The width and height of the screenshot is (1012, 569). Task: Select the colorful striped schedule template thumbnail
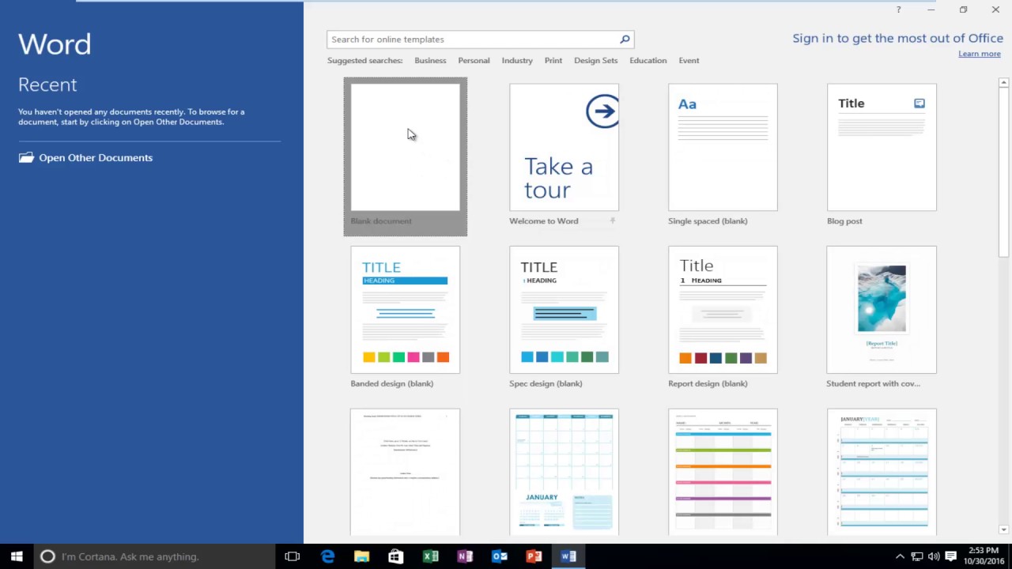[x=723, y=472]
